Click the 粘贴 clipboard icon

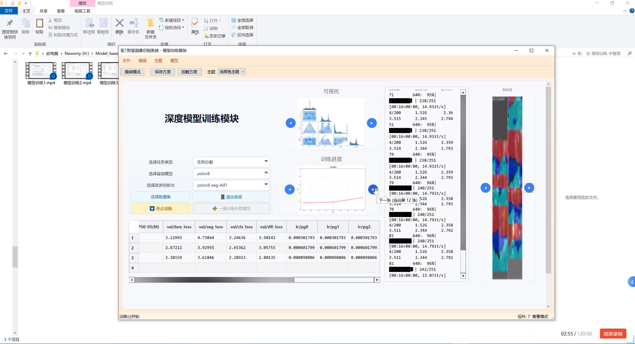coord(39,23)
